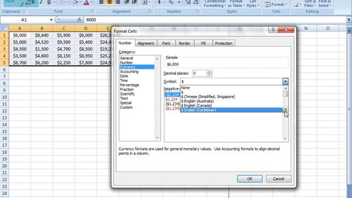This screenshot has width=352, height=198.
Task: Click the Increase Decimal icon
Action: coord(188,2)
